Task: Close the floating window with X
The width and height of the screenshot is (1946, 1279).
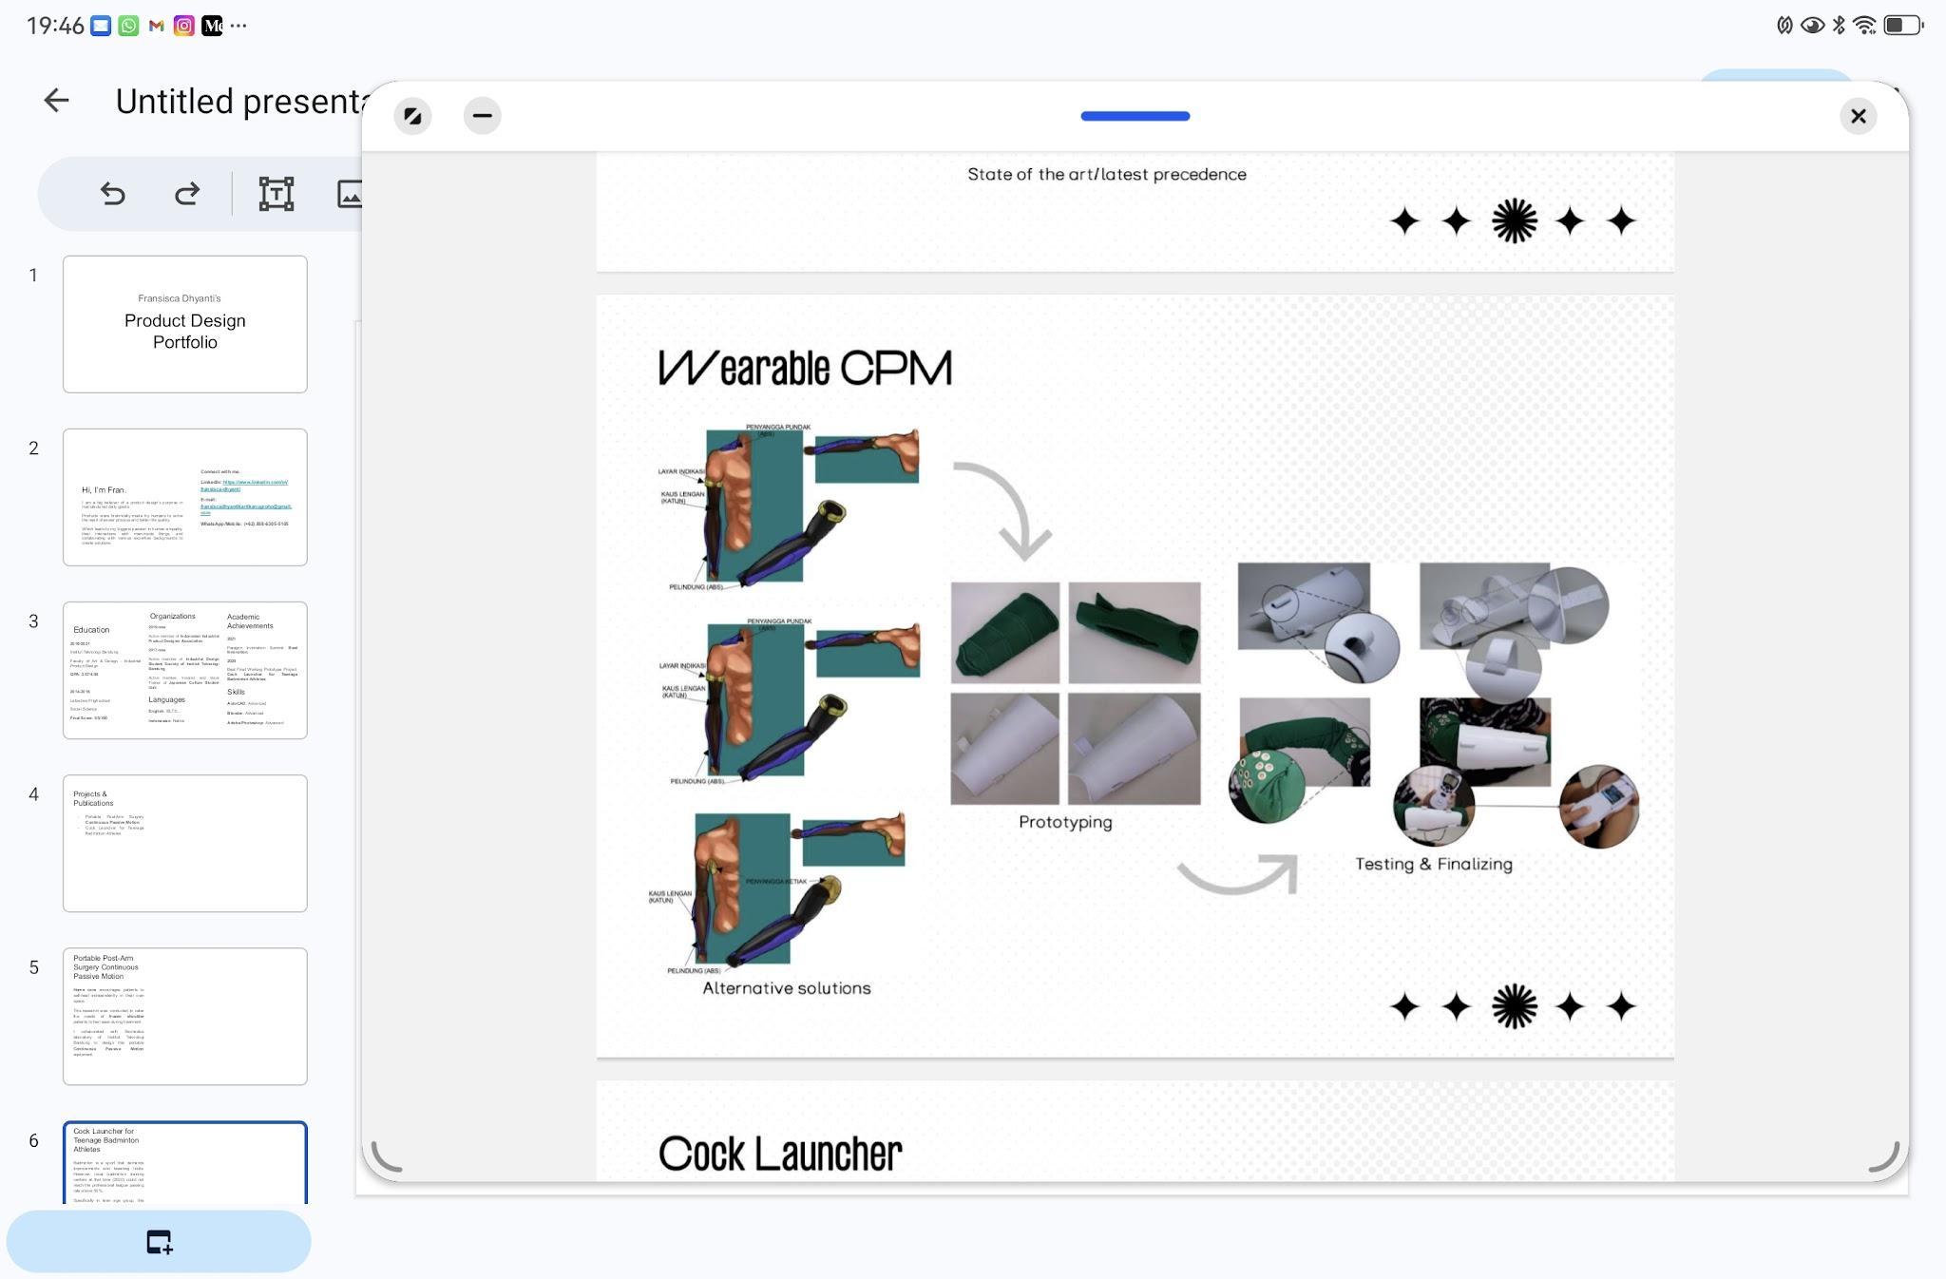Action: coord(1858,116)
